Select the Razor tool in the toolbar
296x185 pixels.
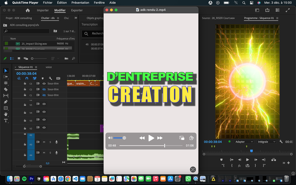click(6, 89)
